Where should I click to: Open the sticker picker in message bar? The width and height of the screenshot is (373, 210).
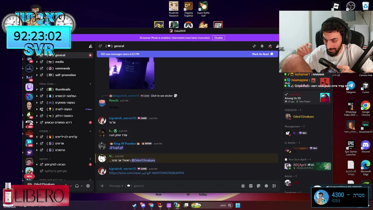(258, 186)
